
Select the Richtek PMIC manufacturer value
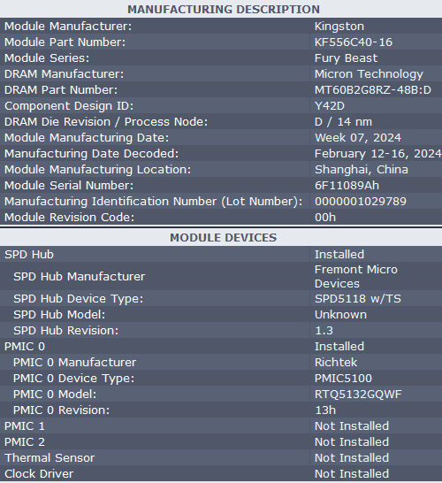pos(336,363)
